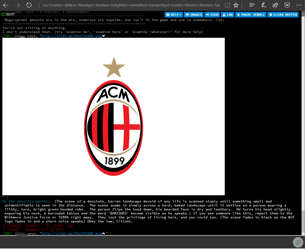The height and width of the screenshot is (249, 305).
Task: Open the sindo.me link on the last line
Action: tap(72, 233)
